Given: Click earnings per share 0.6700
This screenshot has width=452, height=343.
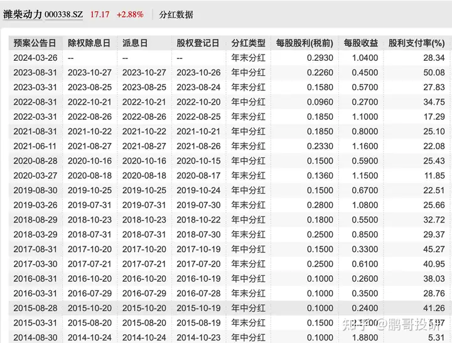Looking at the screenshot, I should [x=365, y=191].
